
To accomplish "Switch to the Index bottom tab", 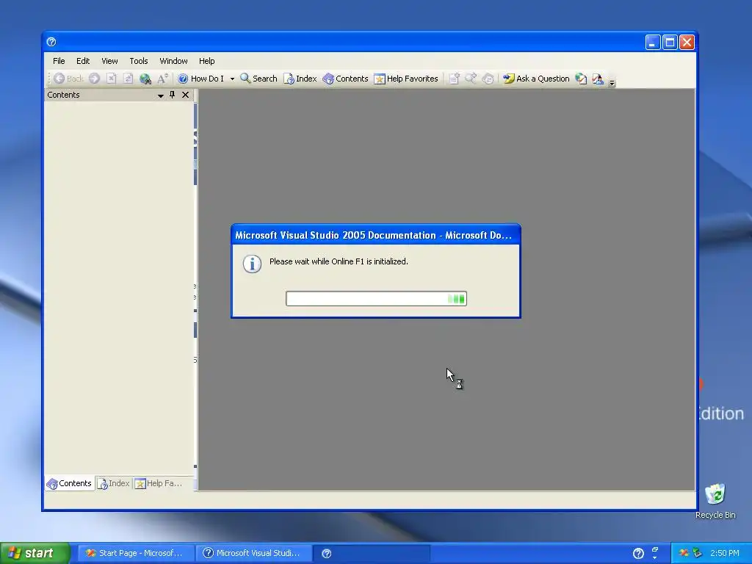I will 114,483.
